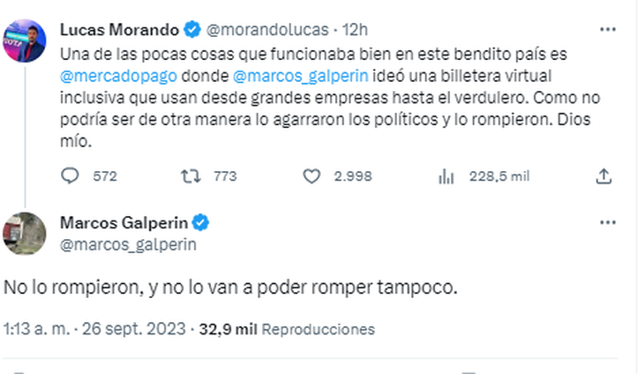
Task: Like the tweet with heart icon
Action: point(311,176)
